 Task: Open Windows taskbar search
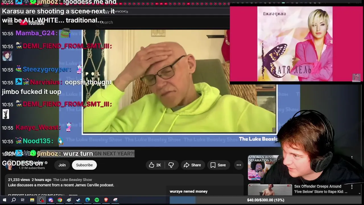tap(13, 200)
